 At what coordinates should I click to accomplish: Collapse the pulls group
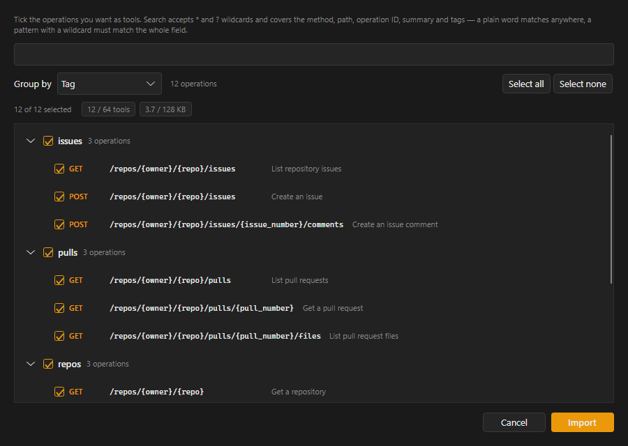pyautogui.click(x=31, y=252)
